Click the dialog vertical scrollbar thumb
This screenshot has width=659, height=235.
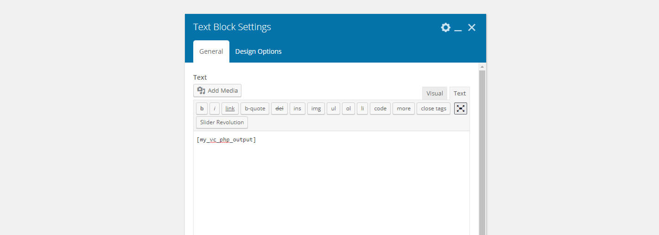482,153
